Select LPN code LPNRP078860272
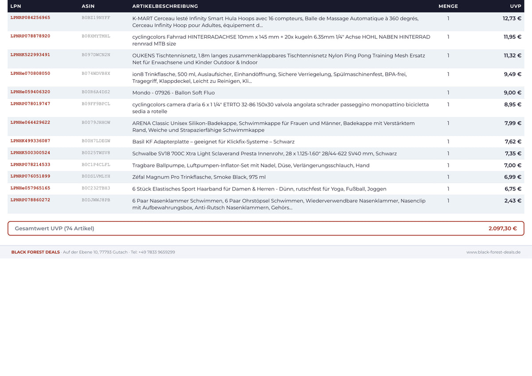 (30, 200)
